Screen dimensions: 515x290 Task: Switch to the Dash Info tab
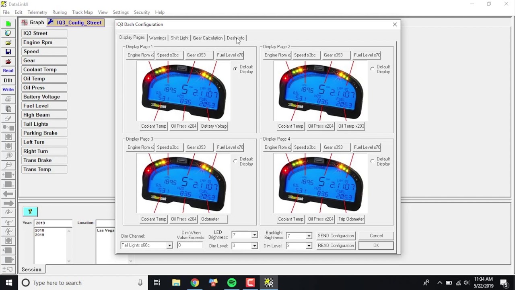pyautogui.click(x=235, y=38)
